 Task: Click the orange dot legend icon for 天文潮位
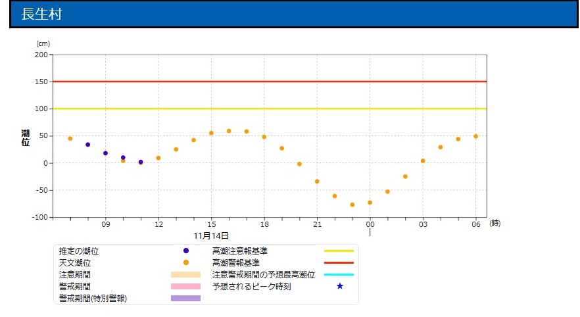tap(186, 262)
